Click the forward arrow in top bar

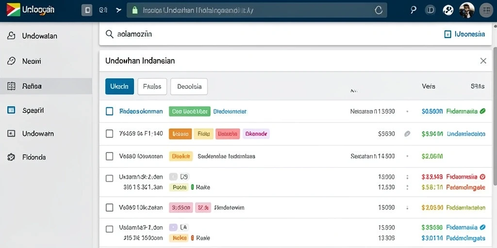pyautogui.click(x=119, y=11)
